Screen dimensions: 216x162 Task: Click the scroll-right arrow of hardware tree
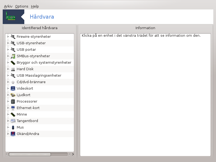[x=73, y=154]
